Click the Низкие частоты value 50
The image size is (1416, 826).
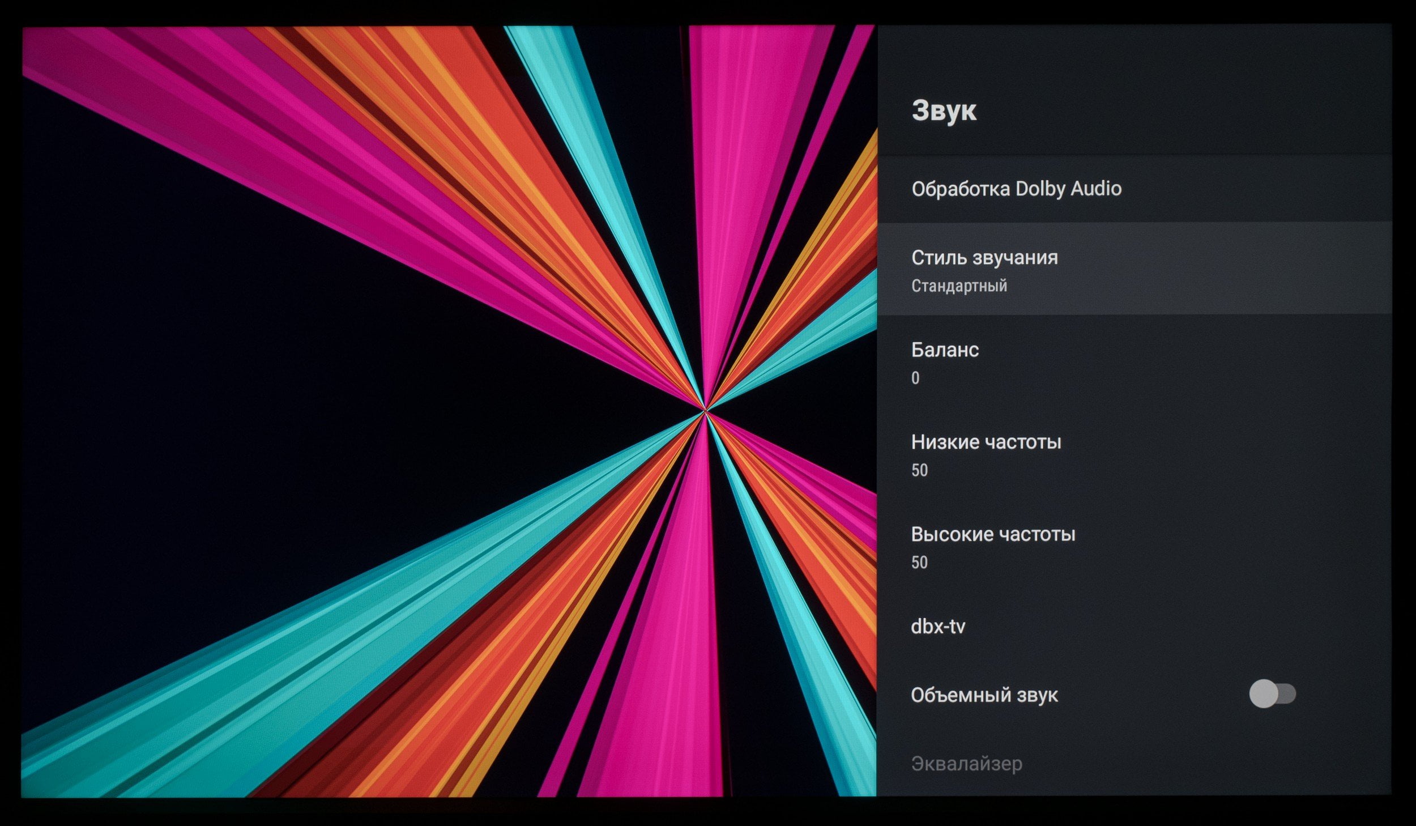tap(919, 470)
